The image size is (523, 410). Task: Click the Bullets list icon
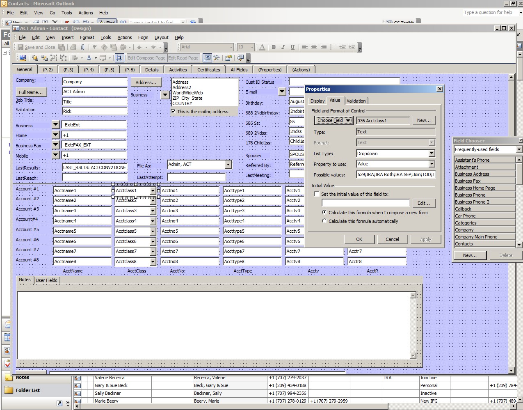coord(333,47)
